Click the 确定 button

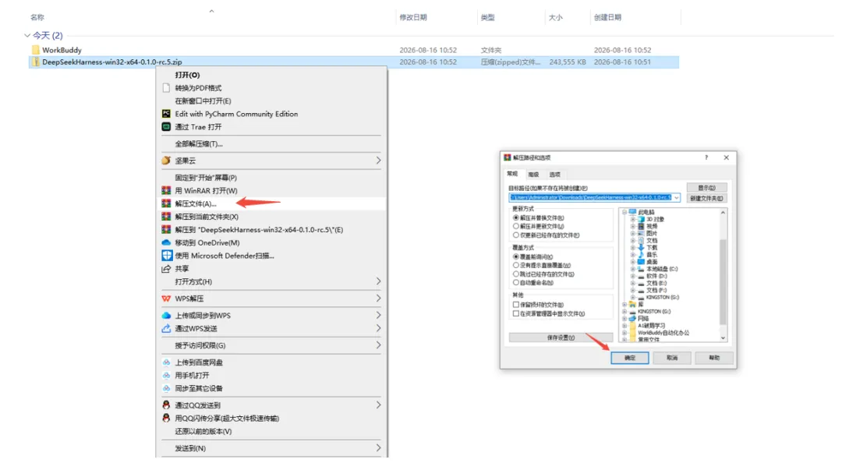point(630,358)
